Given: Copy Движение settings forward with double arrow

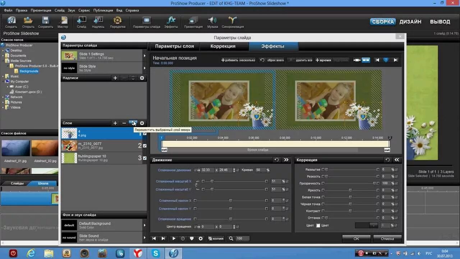Looking at the screenshot, I should 286,160.
